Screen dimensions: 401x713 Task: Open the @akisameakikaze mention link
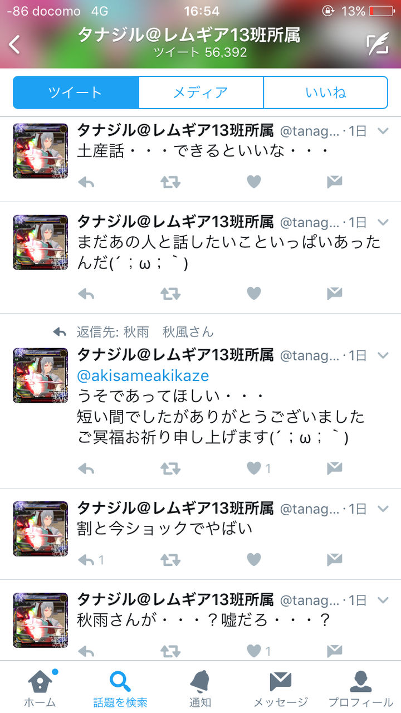[143, 376]
